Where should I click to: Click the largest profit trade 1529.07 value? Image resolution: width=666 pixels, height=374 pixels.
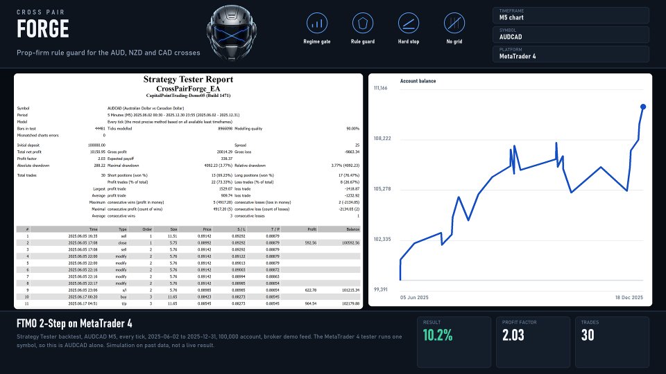tap(226, 188)
